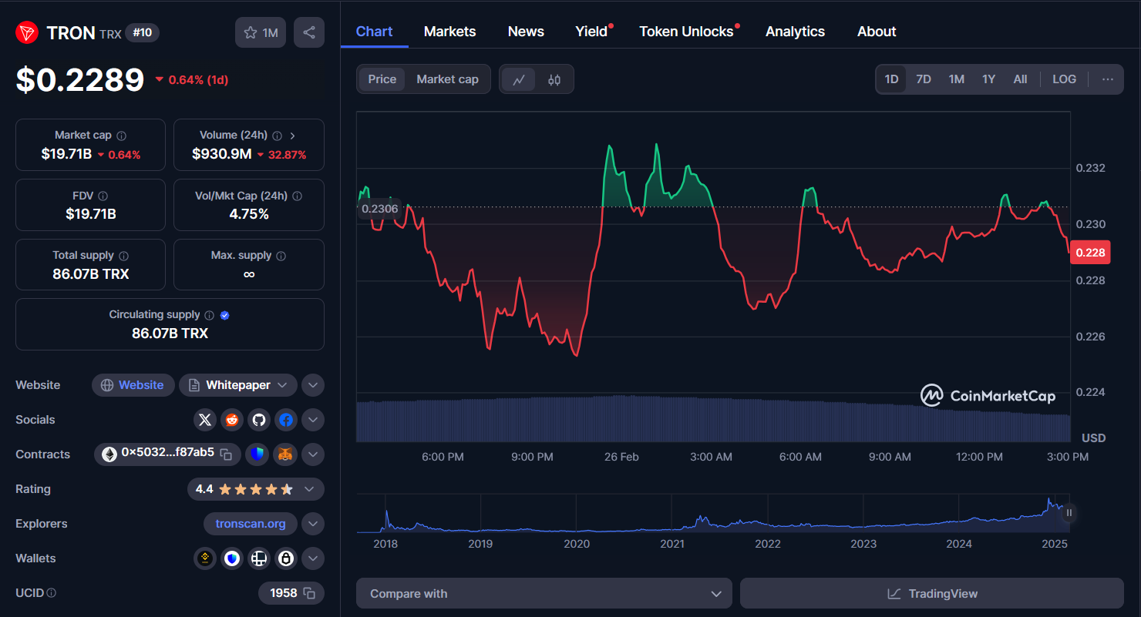This screenshot has height=617, width=1141.
Task: Visit tronscan.org explorer link
Action: [251, 523]
